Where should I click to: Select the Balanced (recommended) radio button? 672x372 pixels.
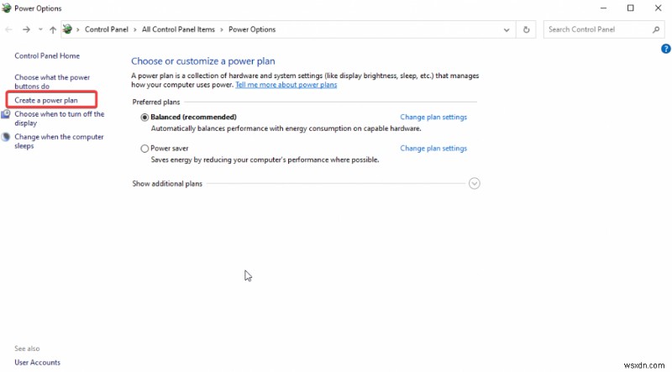click(x=144, y=118)
